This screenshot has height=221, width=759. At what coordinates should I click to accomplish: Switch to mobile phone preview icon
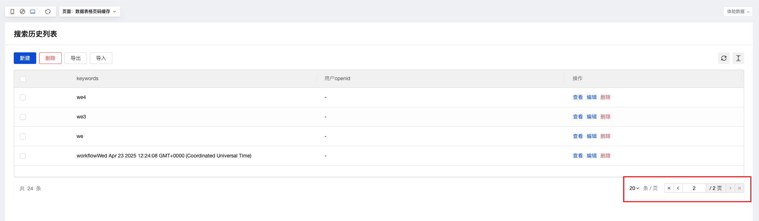(12, 12)
